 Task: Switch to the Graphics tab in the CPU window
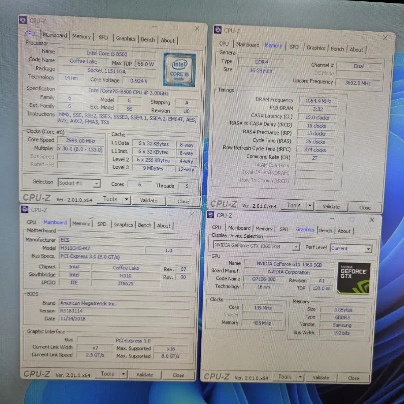(x=126, y=38)
